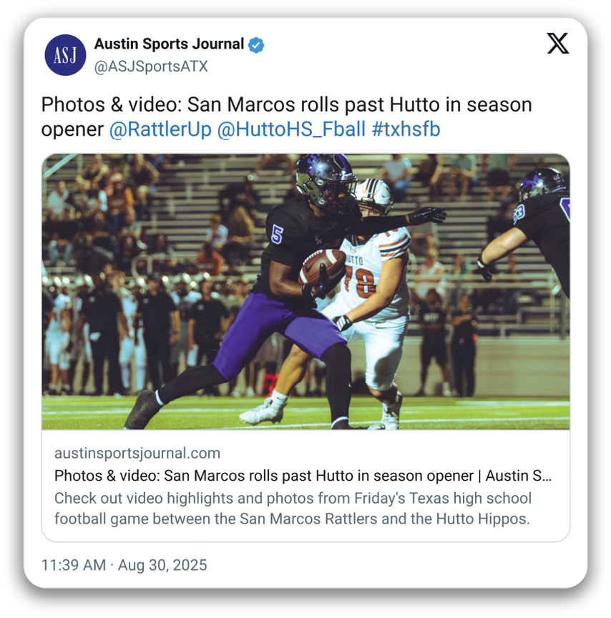This screenshot has height=618, width=611.
Task: Open the Austin Sports Journal display name
Action: [169, 44]
